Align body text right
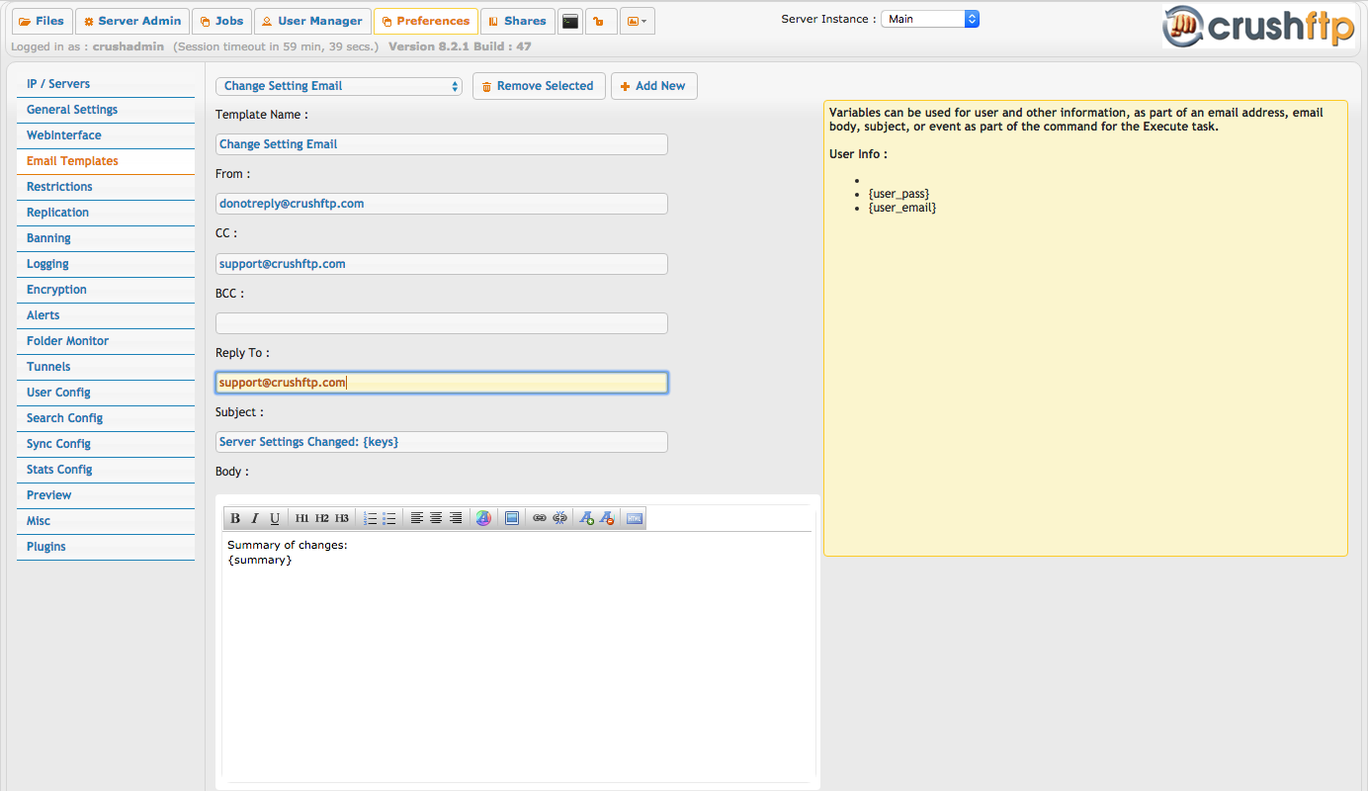 pos(456,518)
